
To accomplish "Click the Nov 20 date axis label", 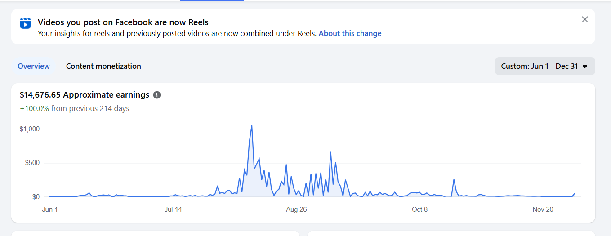I will [543, 209].
